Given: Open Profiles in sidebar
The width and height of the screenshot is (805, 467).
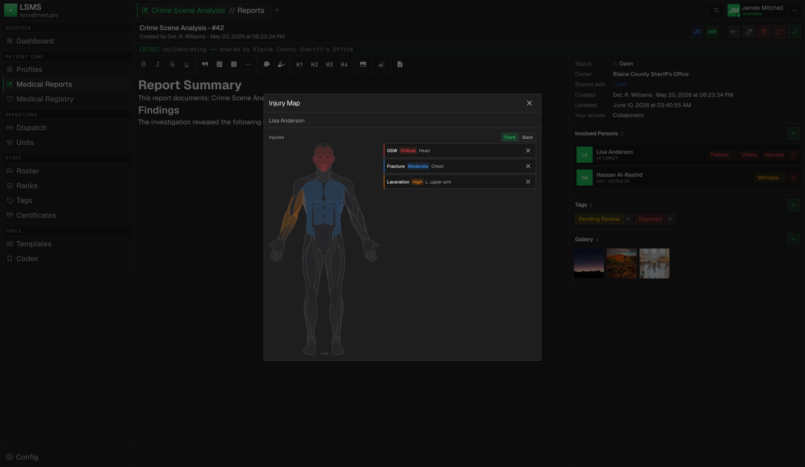Looking at the screenshot, I should [x=67, y=70].
